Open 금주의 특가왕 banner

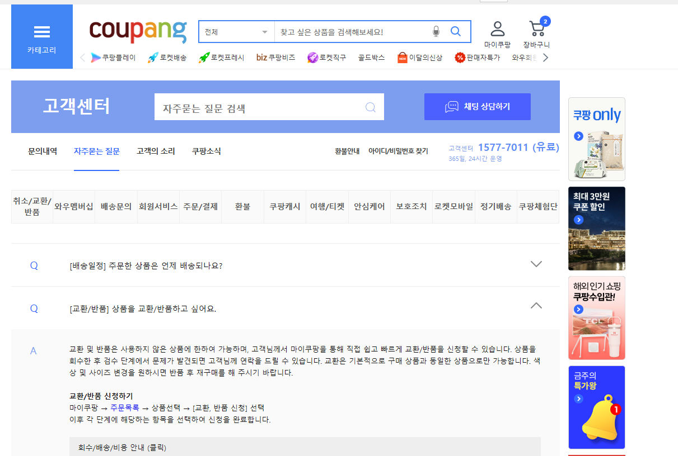click(x=597, y=407)
